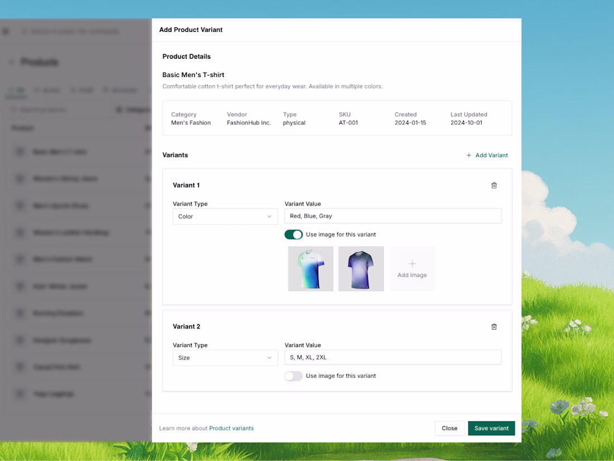
Task: Open the Product variants help link
Action: click(231, 428)
